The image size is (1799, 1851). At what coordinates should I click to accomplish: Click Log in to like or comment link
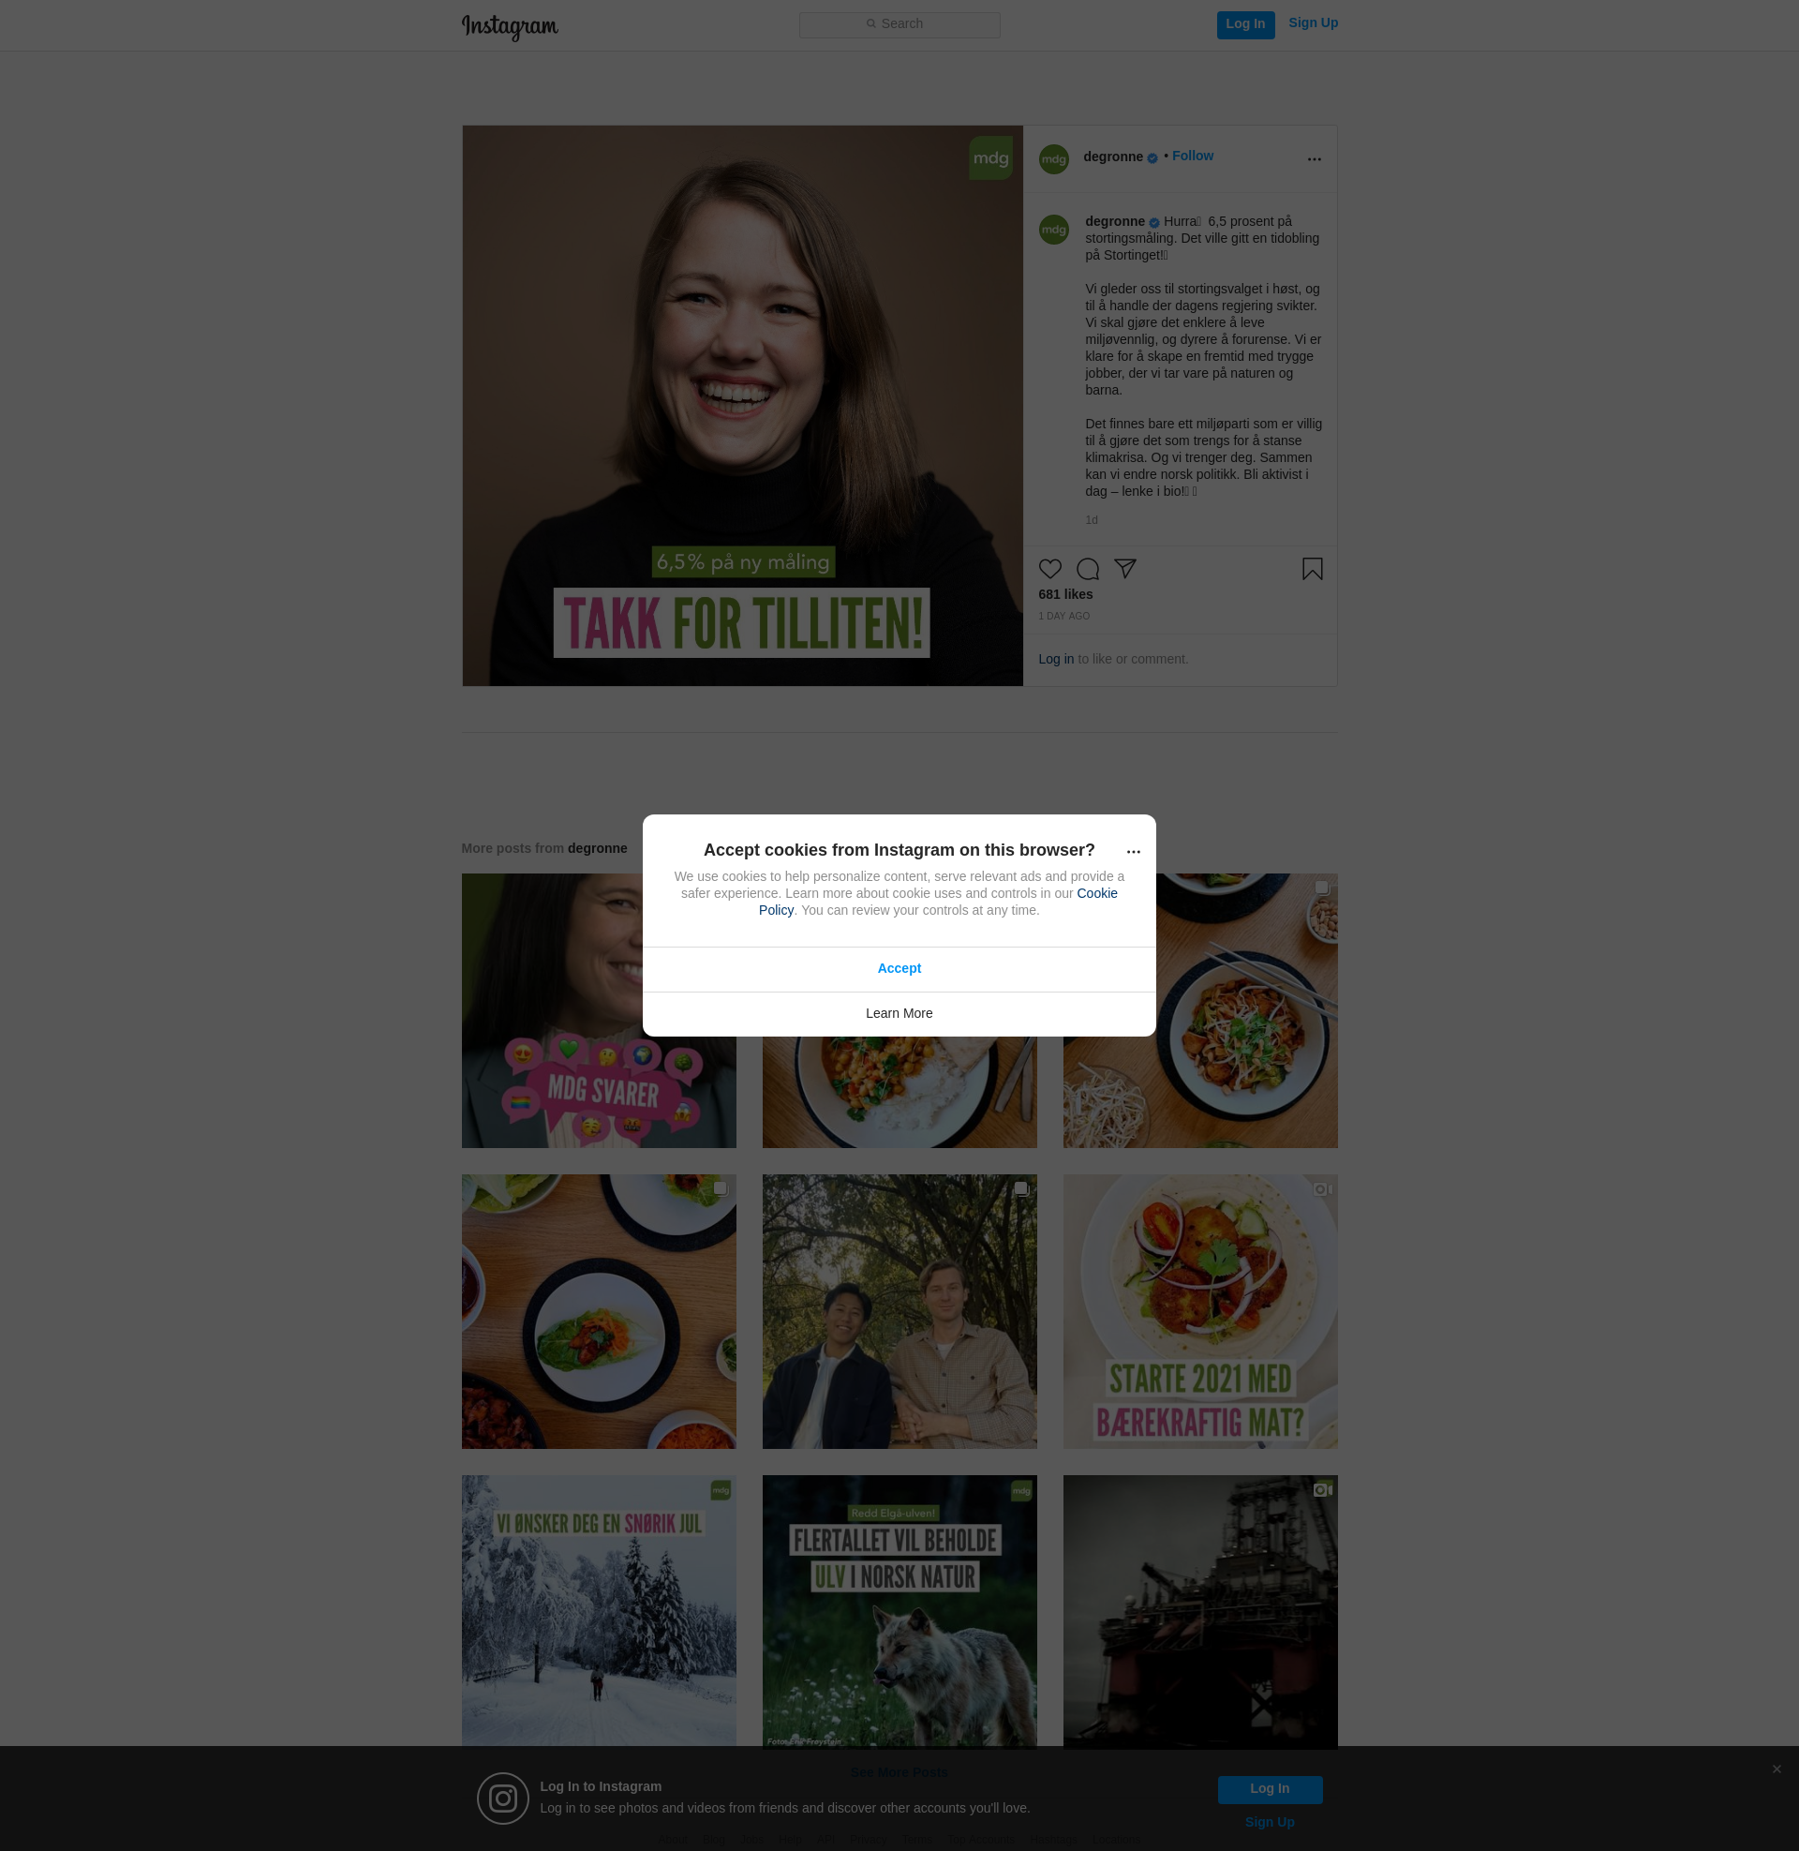[x=1055, y=659]
